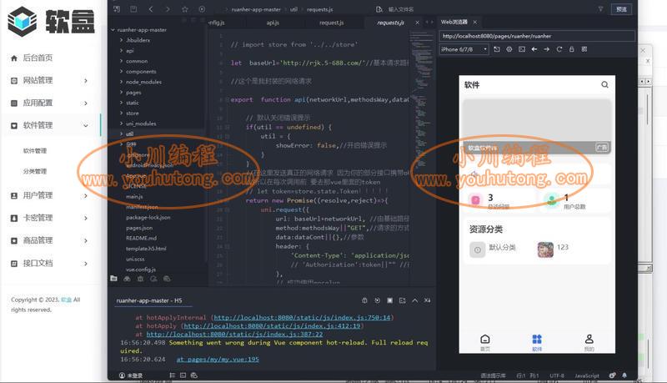Expand the uni_modules folder

(x=121, y=123)
